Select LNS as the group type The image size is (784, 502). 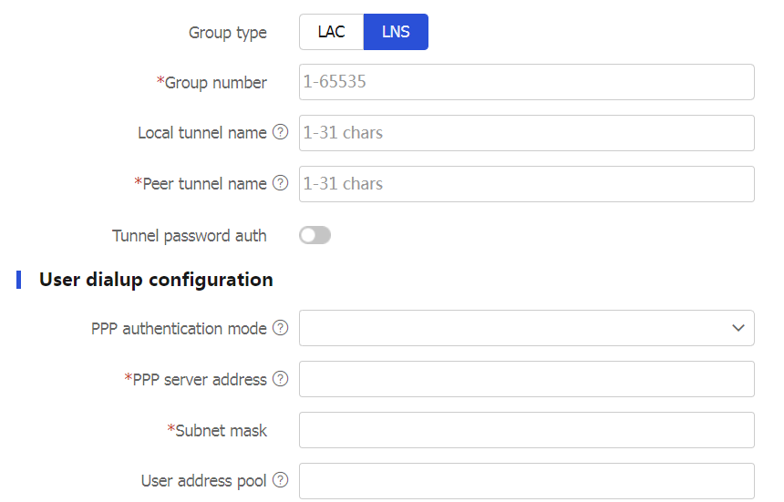pyautogui.click(x=396, y=32)
